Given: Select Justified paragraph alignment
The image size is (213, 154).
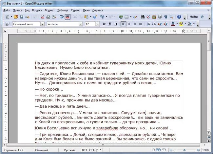Looking at the screenshot, I should (x=141, y=24).
